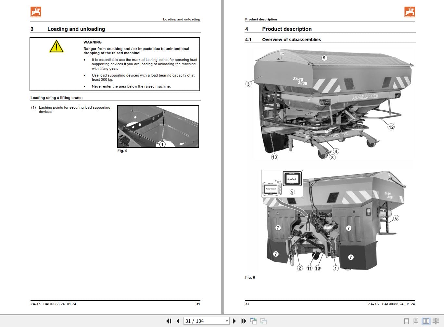Click 'Never enter the area below the raised machine.'
Screen dimensions: 444x327
131,86
